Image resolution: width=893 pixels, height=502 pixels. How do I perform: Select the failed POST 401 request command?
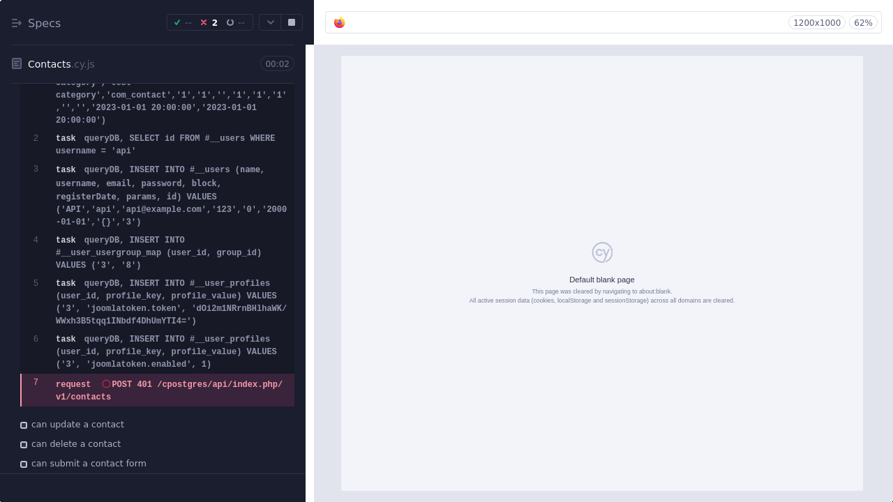coord(158,390)
